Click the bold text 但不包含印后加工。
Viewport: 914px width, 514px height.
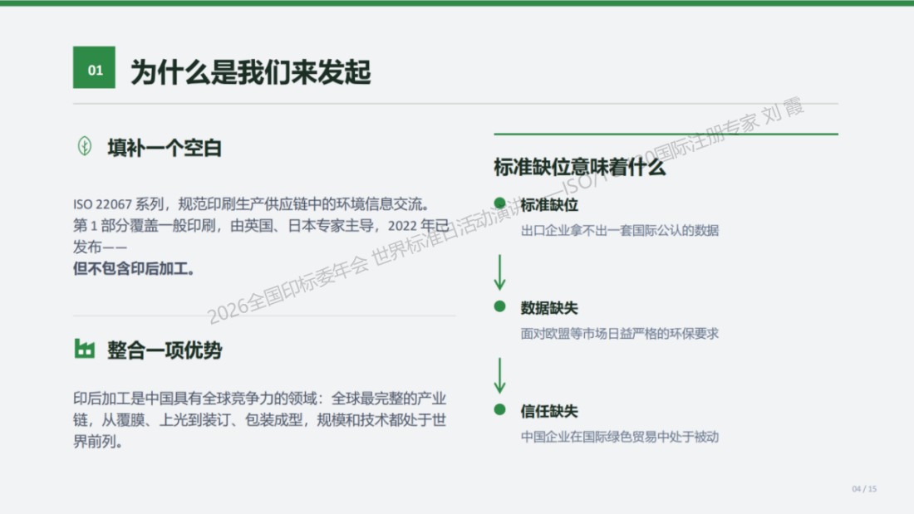point(134,269)
